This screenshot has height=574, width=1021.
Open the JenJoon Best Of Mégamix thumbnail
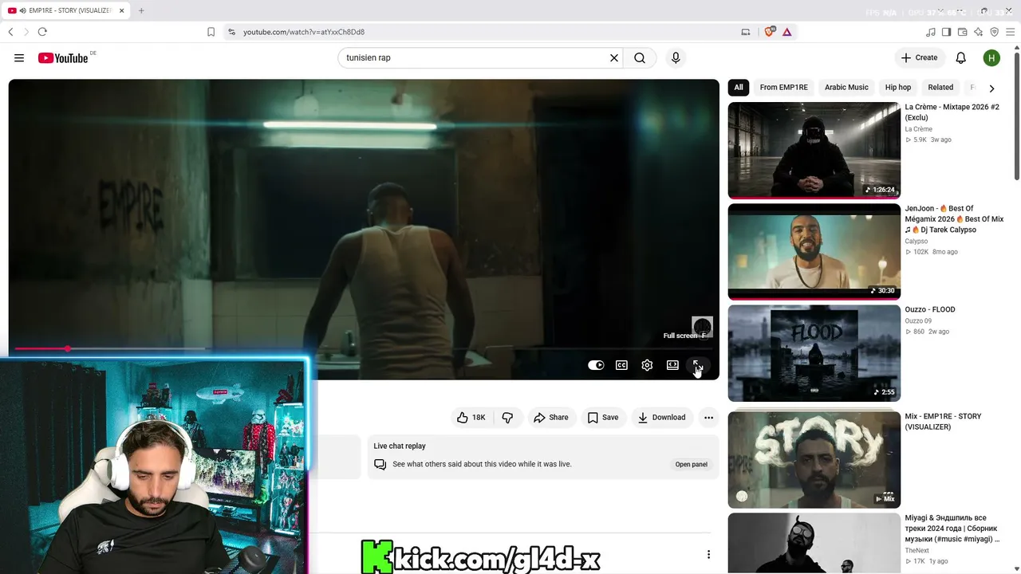814,251
